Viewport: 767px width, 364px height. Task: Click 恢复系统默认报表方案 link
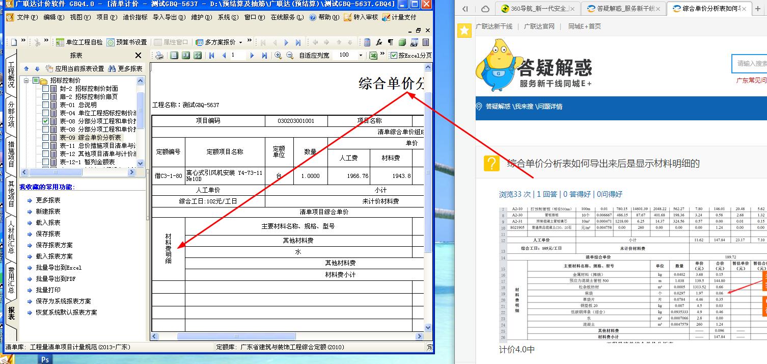[66, 313]
